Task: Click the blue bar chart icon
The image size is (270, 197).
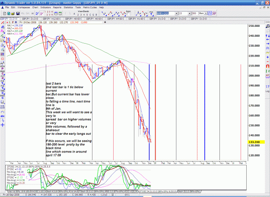Action: (210, 13)
